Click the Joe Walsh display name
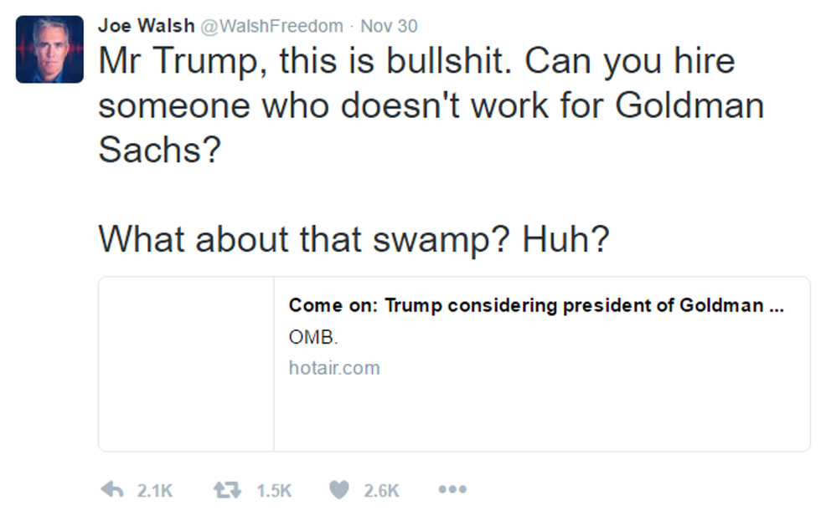Viewport: 821px width, 511px height. pyautogui.click(x=146, y=26)
